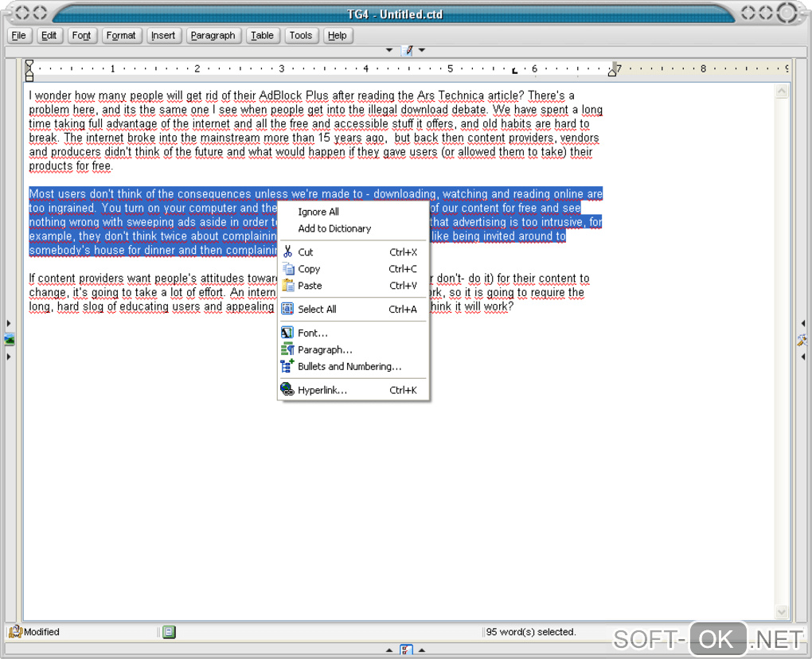The height and width of the screenshot is (659, 812).
Task: Choose Add to Dictionary
Action: 353,228
